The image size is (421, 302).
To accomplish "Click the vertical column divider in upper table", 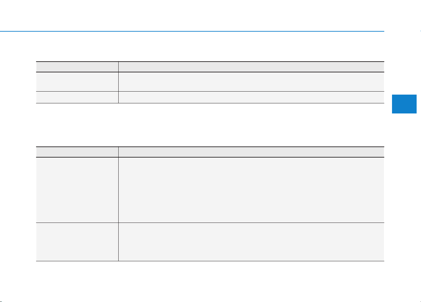I will click(118, 82).
